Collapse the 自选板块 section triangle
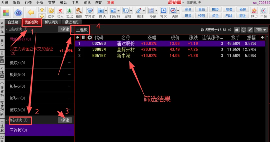The image size is (270, 142). (x=7, y=29)
